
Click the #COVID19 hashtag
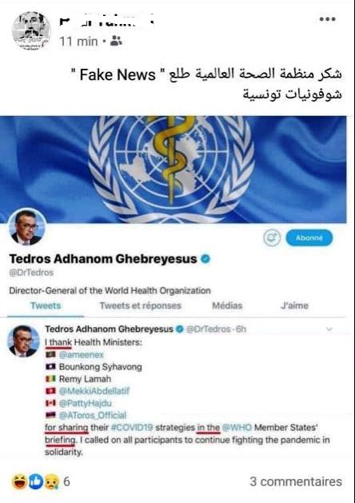[132, 428]
